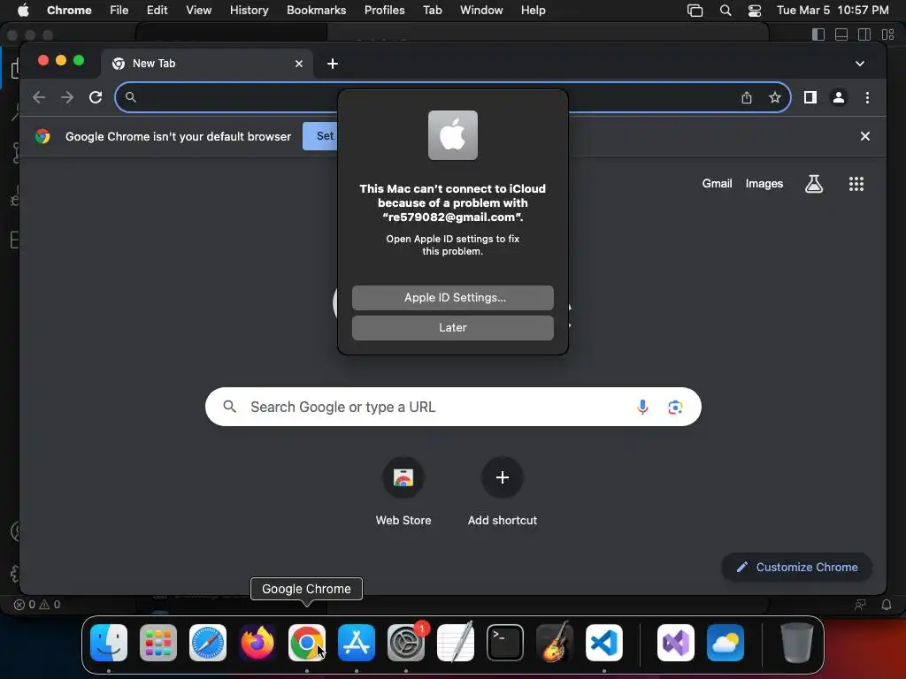This screenshot has width=906, height=679.
Task: Open the Chrome side panel
Action: 810,97
